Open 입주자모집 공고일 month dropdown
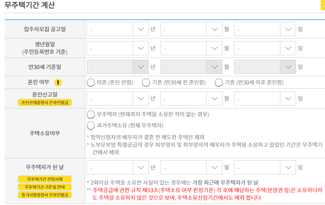 pos(191,29)
